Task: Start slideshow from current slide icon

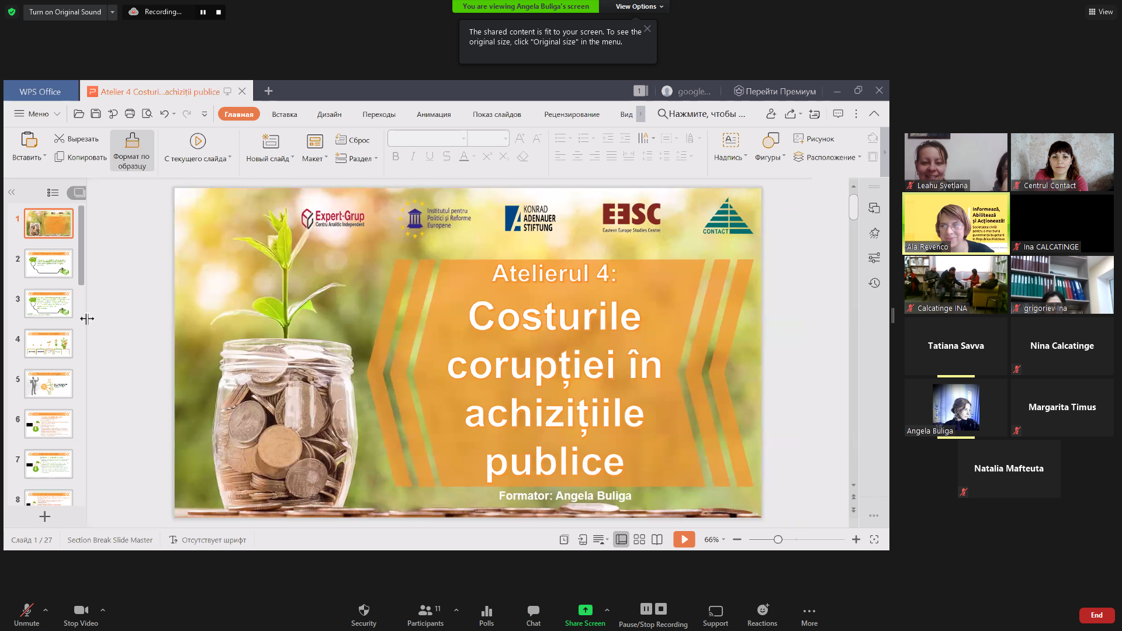Action: [x=198, y=141]
